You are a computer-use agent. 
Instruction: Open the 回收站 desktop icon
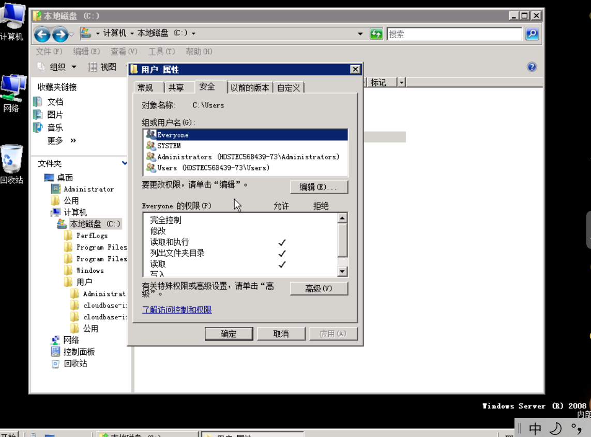(x=12, y=164)
